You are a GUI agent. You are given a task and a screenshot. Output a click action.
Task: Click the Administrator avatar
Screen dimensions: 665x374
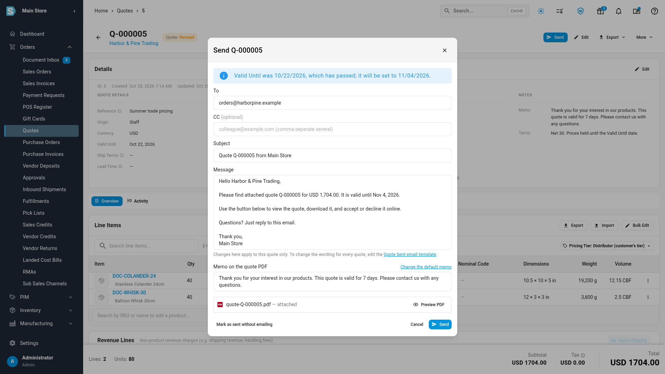pos(12,361)
